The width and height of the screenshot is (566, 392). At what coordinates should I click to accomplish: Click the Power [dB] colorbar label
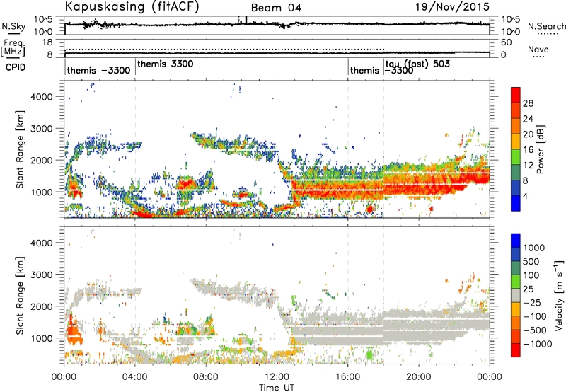[x=540, y=149]
